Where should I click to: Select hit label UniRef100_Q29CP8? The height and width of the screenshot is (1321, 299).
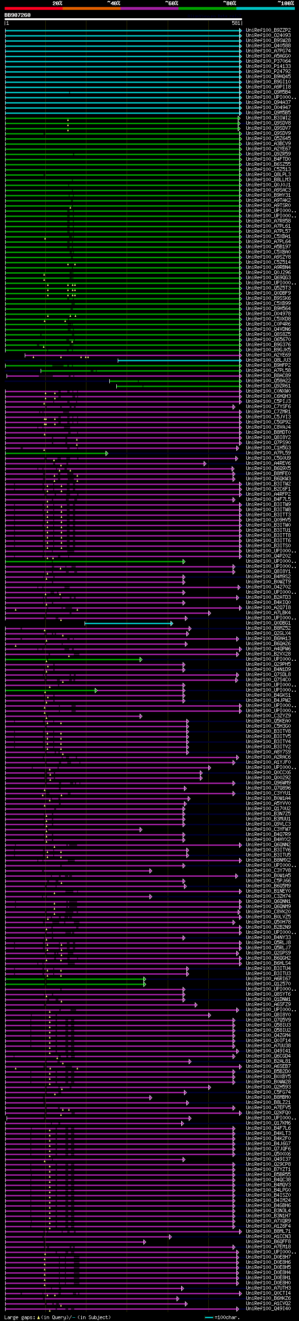(x=268, y=1164)
